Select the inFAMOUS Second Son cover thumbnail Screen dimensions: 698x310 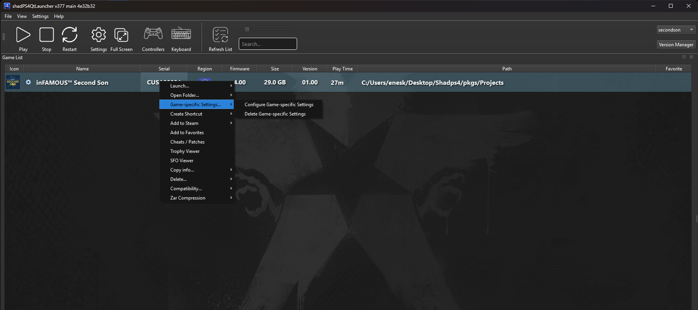coord(13,82)
